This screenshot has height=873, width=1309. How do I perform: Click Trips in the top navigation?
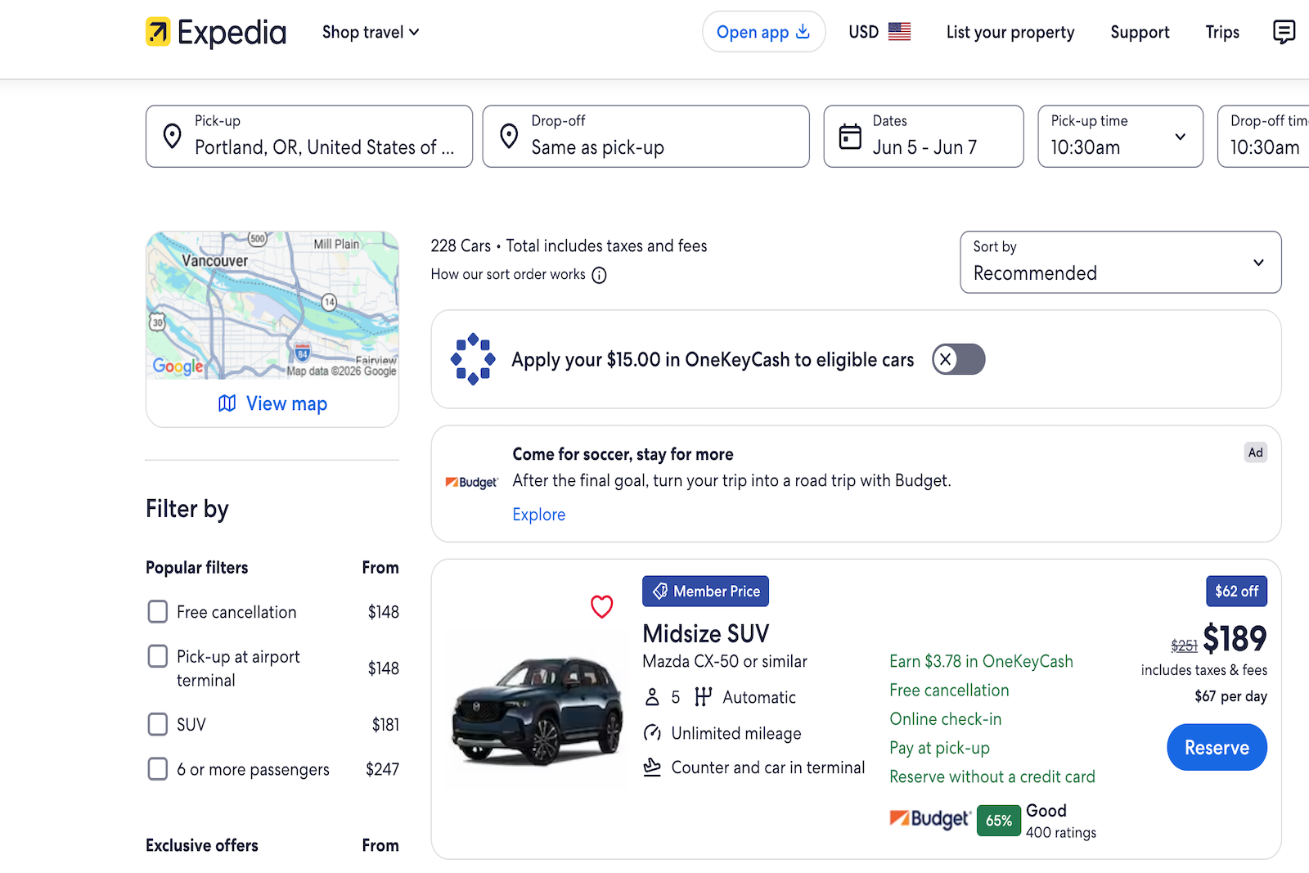point(1221,32)
